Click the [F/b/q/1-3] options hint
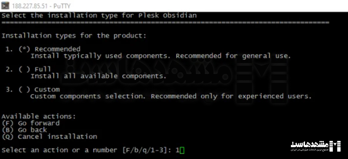This screenshot has width=348, height=159. pyautogui.click(x=144, y=150)
